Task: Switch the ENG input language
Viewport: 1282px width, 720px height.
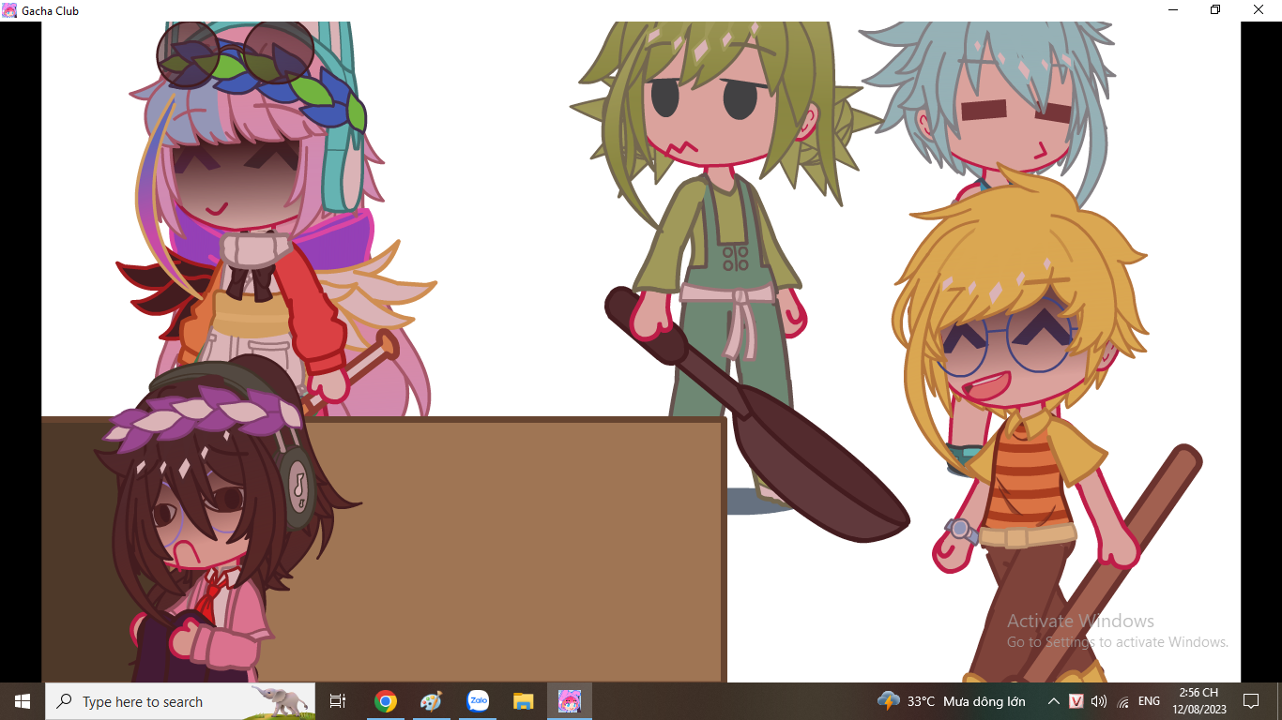Action: tap(1149, 701)
